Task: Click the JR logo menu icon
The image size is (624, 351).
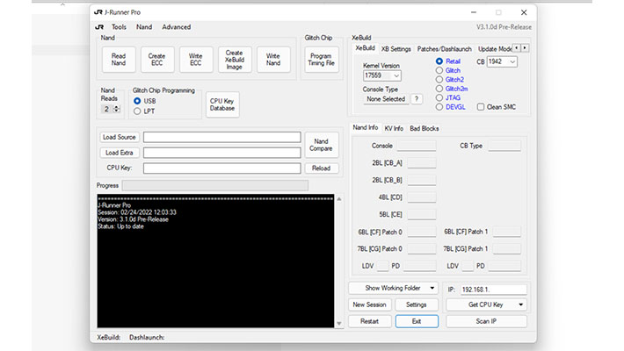Action: 99,27
